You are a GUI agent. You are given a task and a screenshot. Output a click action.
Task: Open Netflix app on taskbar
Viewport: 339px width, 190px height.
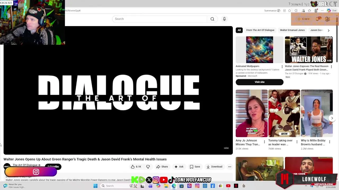point(236,186)
